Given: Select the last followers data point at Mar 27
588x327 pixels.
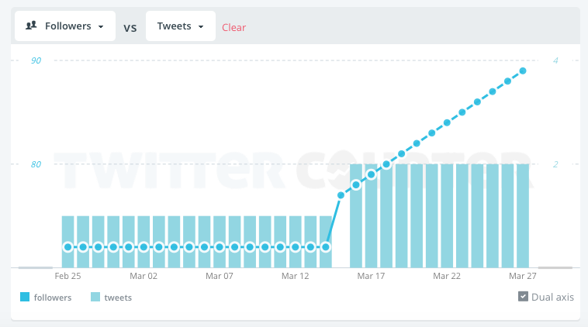Looking at the screenshot, I should click(x=523, y=71).
